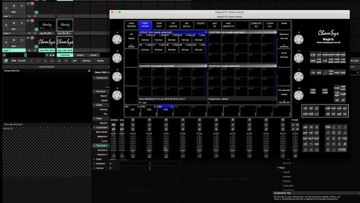Screen dimensions: 360x203
Task: Click the PARK soft button
Action: pos(284,25)
